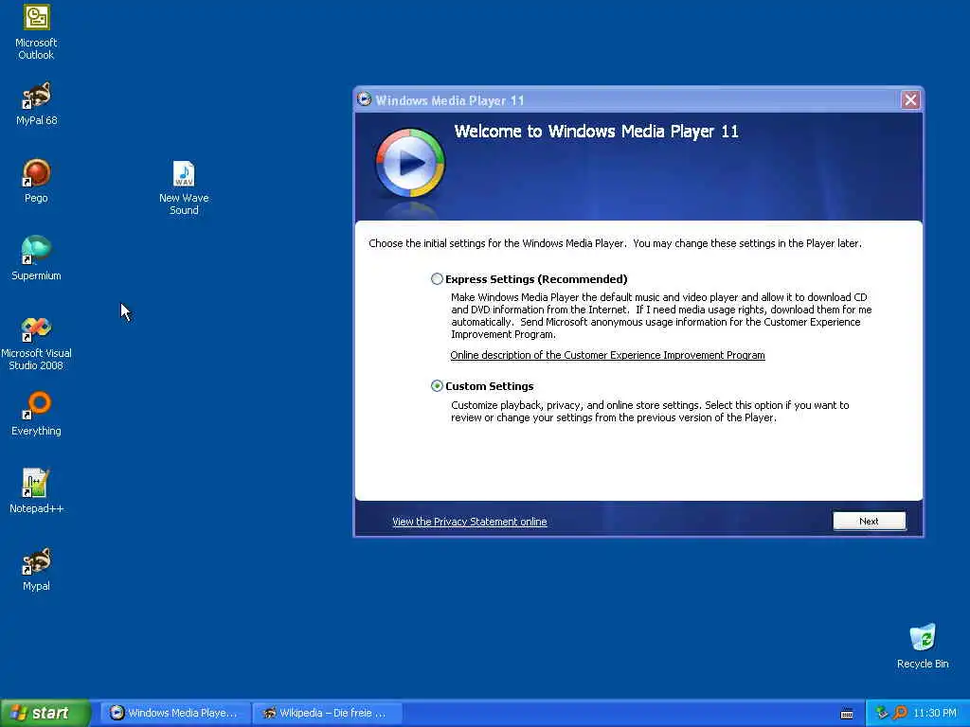This screenshot has height=727, width=970.
Task: Open View the Privacy Statement online link
Action: [470, 522]
